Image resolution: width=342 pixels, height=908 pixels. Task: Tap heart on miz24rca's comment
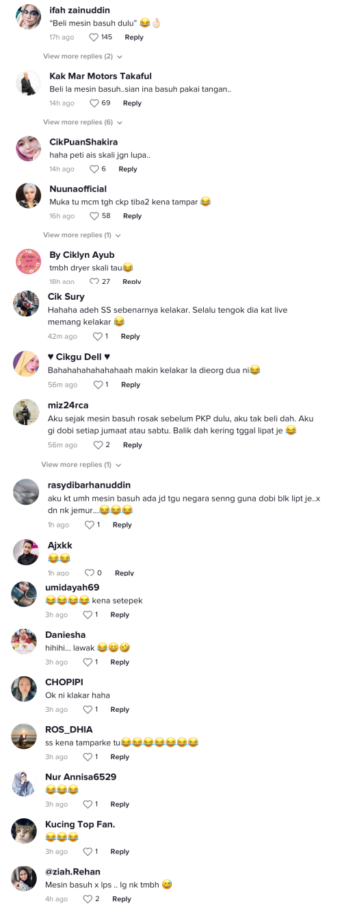tap(97, 444)
